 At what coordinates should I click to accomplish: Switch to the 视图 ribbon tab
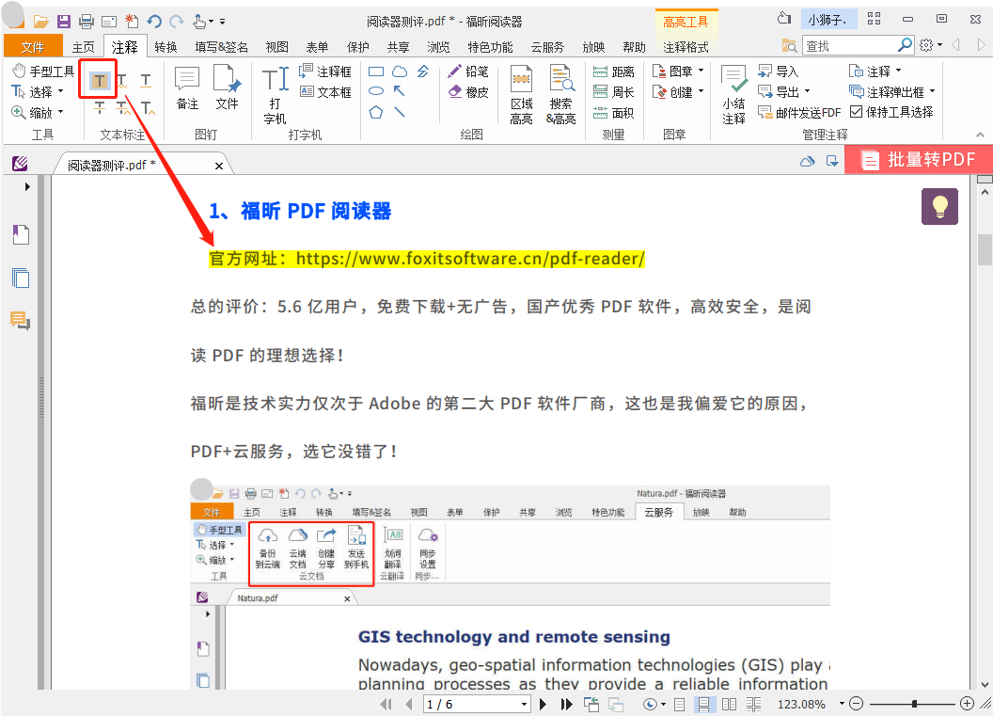pyautogui.click(x=276, y=44)
